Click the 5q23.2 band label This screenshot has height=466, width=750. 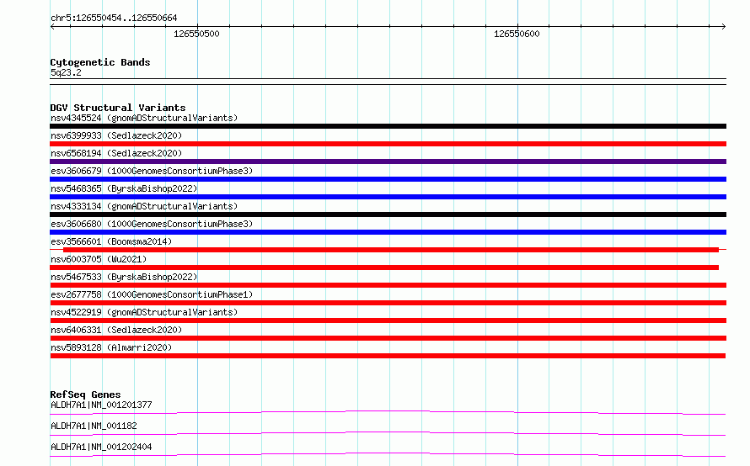tap(66, 72)
